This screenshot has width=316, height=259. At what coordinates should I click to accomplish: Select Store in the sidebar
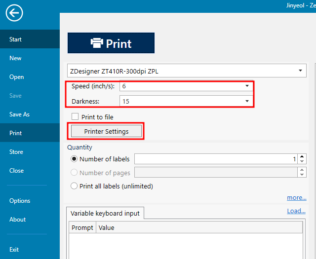tap(30, 151)
